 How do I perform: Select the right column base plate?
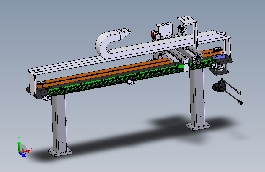point(198,126)
